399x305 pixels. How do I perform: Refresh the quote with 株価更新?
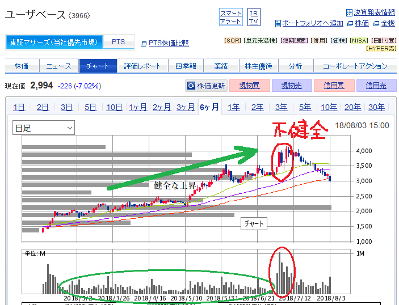(x=206, y=86)
